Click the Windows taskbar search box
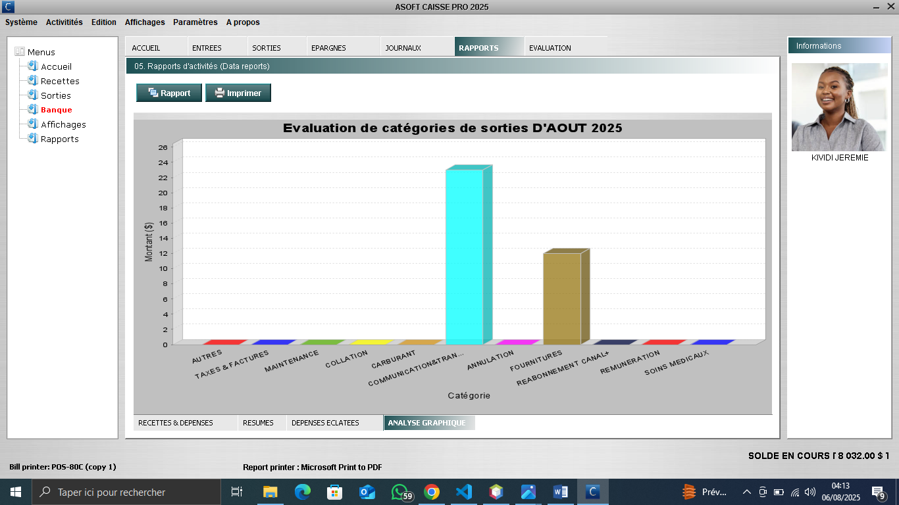Image resolution: width=899 pixels, height=505 pixels. pos(126,492)
